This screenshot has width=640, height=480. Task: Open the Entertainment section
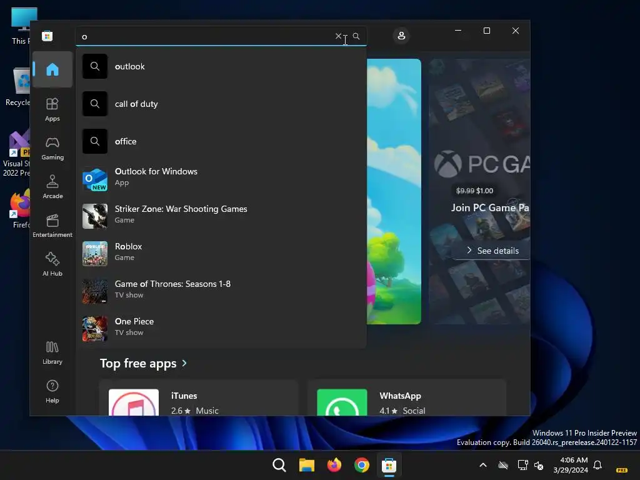[x=52, y=226]
